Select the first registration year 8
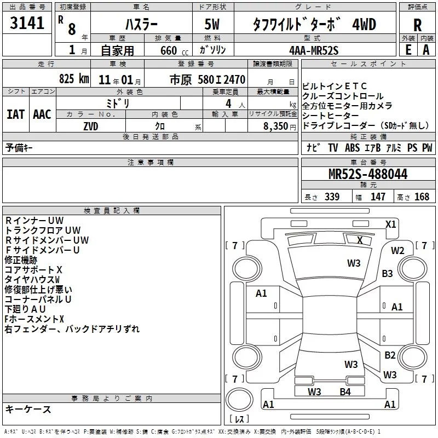Viewport: 438px width, 438px height. [72, 29]
